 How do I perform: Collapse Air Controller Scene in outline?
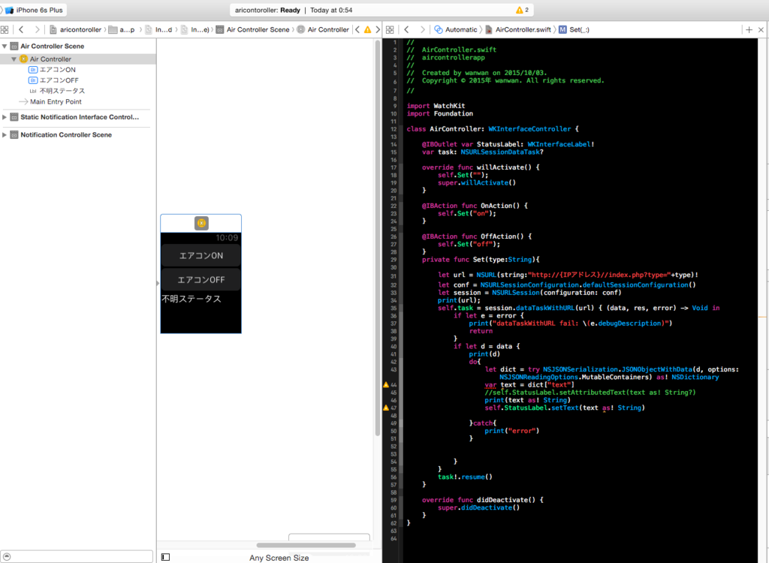click(x=5, y=46)
